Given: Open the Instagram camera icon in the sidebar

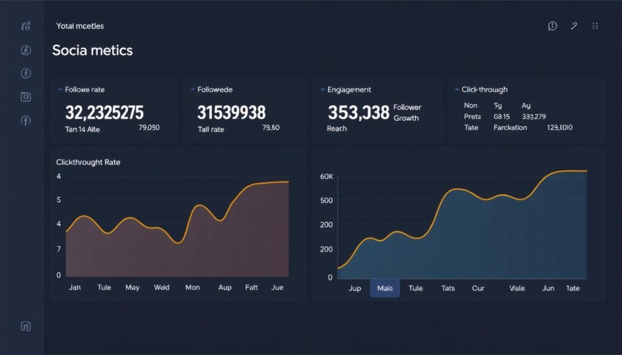Looking at the screenshot, I should (26, 96).
